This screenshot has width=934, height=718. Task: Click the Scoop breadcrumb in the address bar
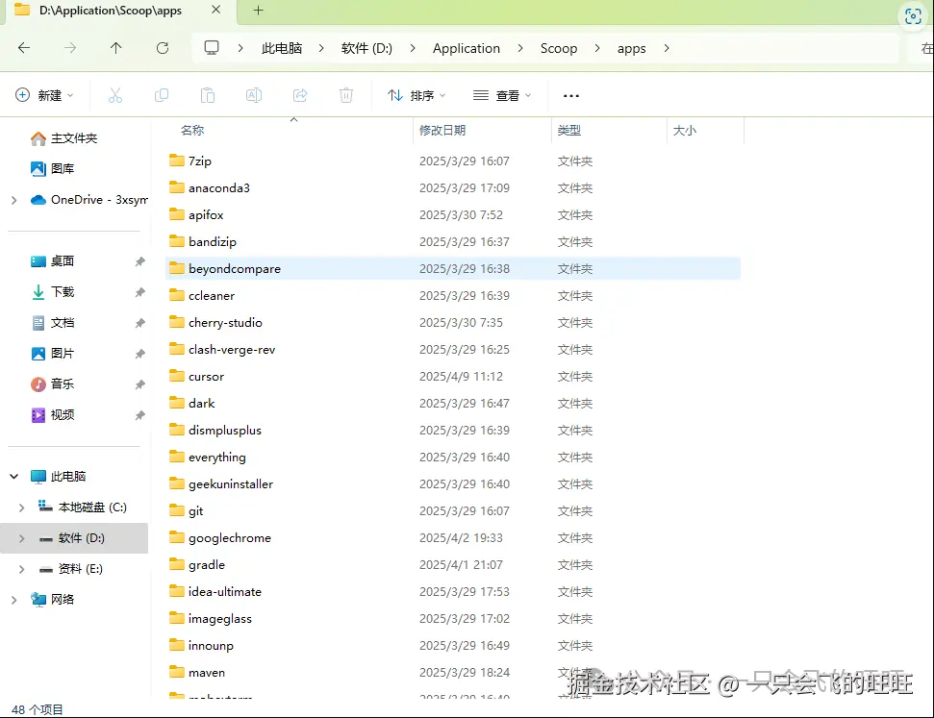(558, 47)
